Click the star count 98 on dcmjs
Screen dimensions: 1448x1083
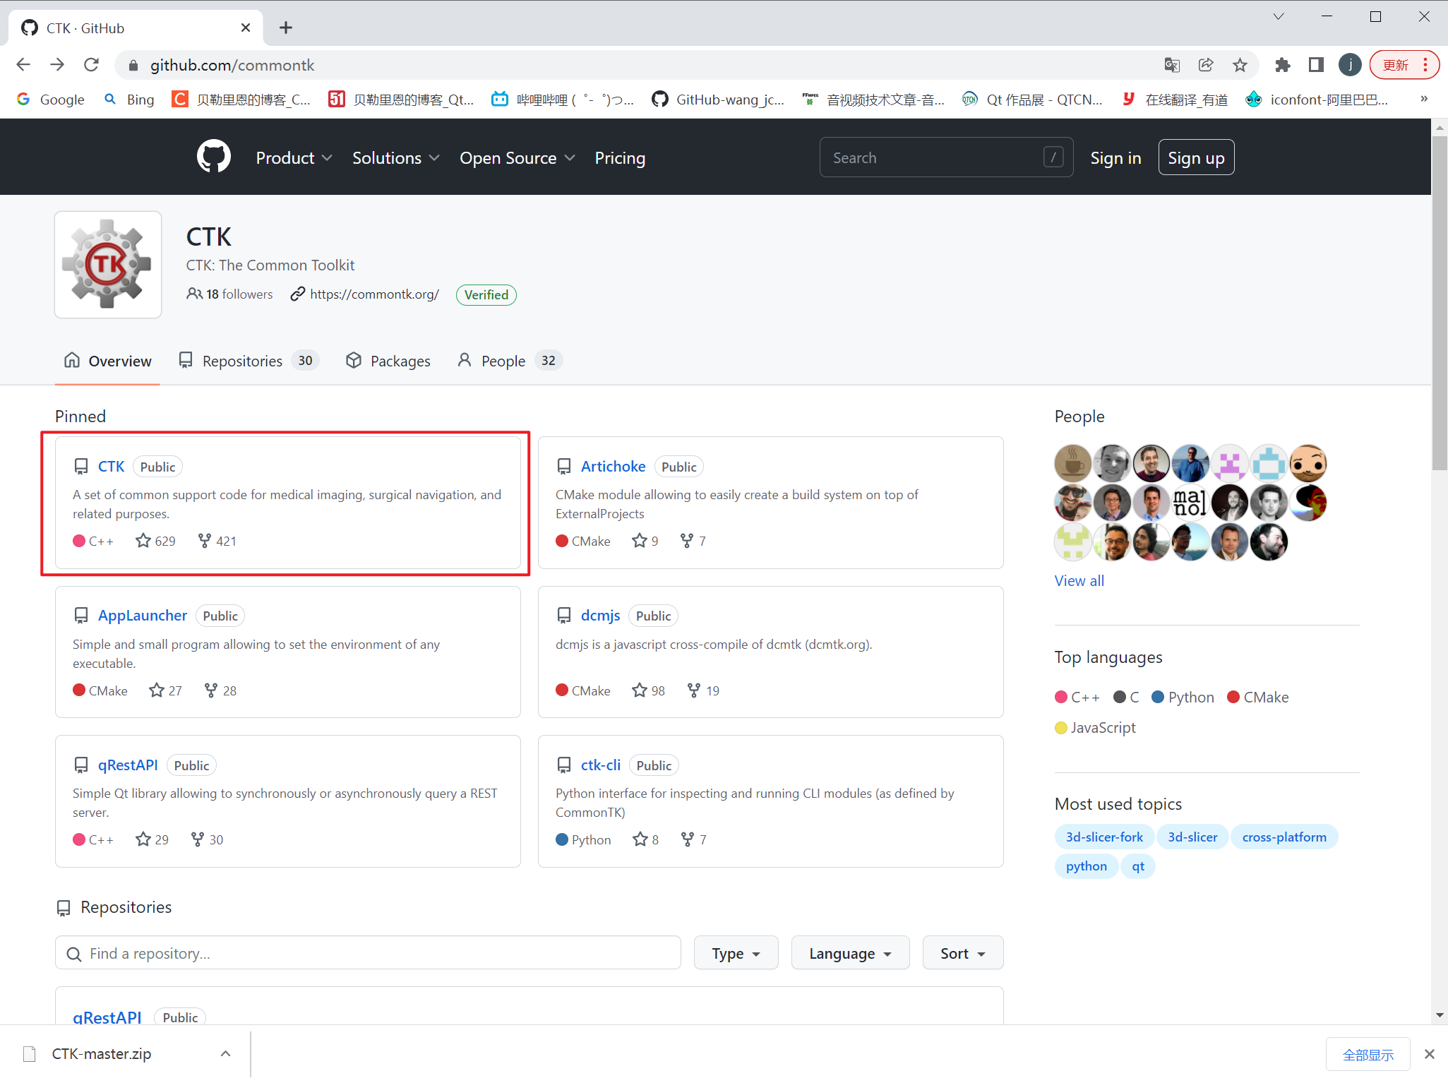tap(649, 690)
